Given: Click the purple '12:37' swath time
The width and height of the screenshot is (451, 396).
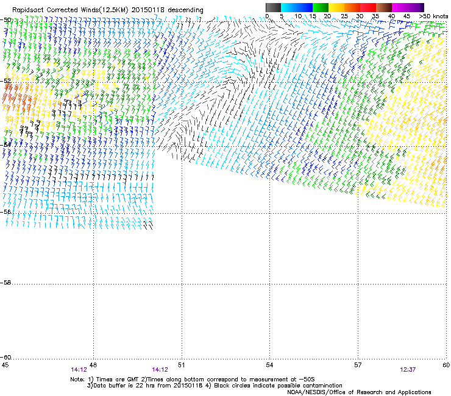Looking at the screenshot, I should [x=408, y=370].
